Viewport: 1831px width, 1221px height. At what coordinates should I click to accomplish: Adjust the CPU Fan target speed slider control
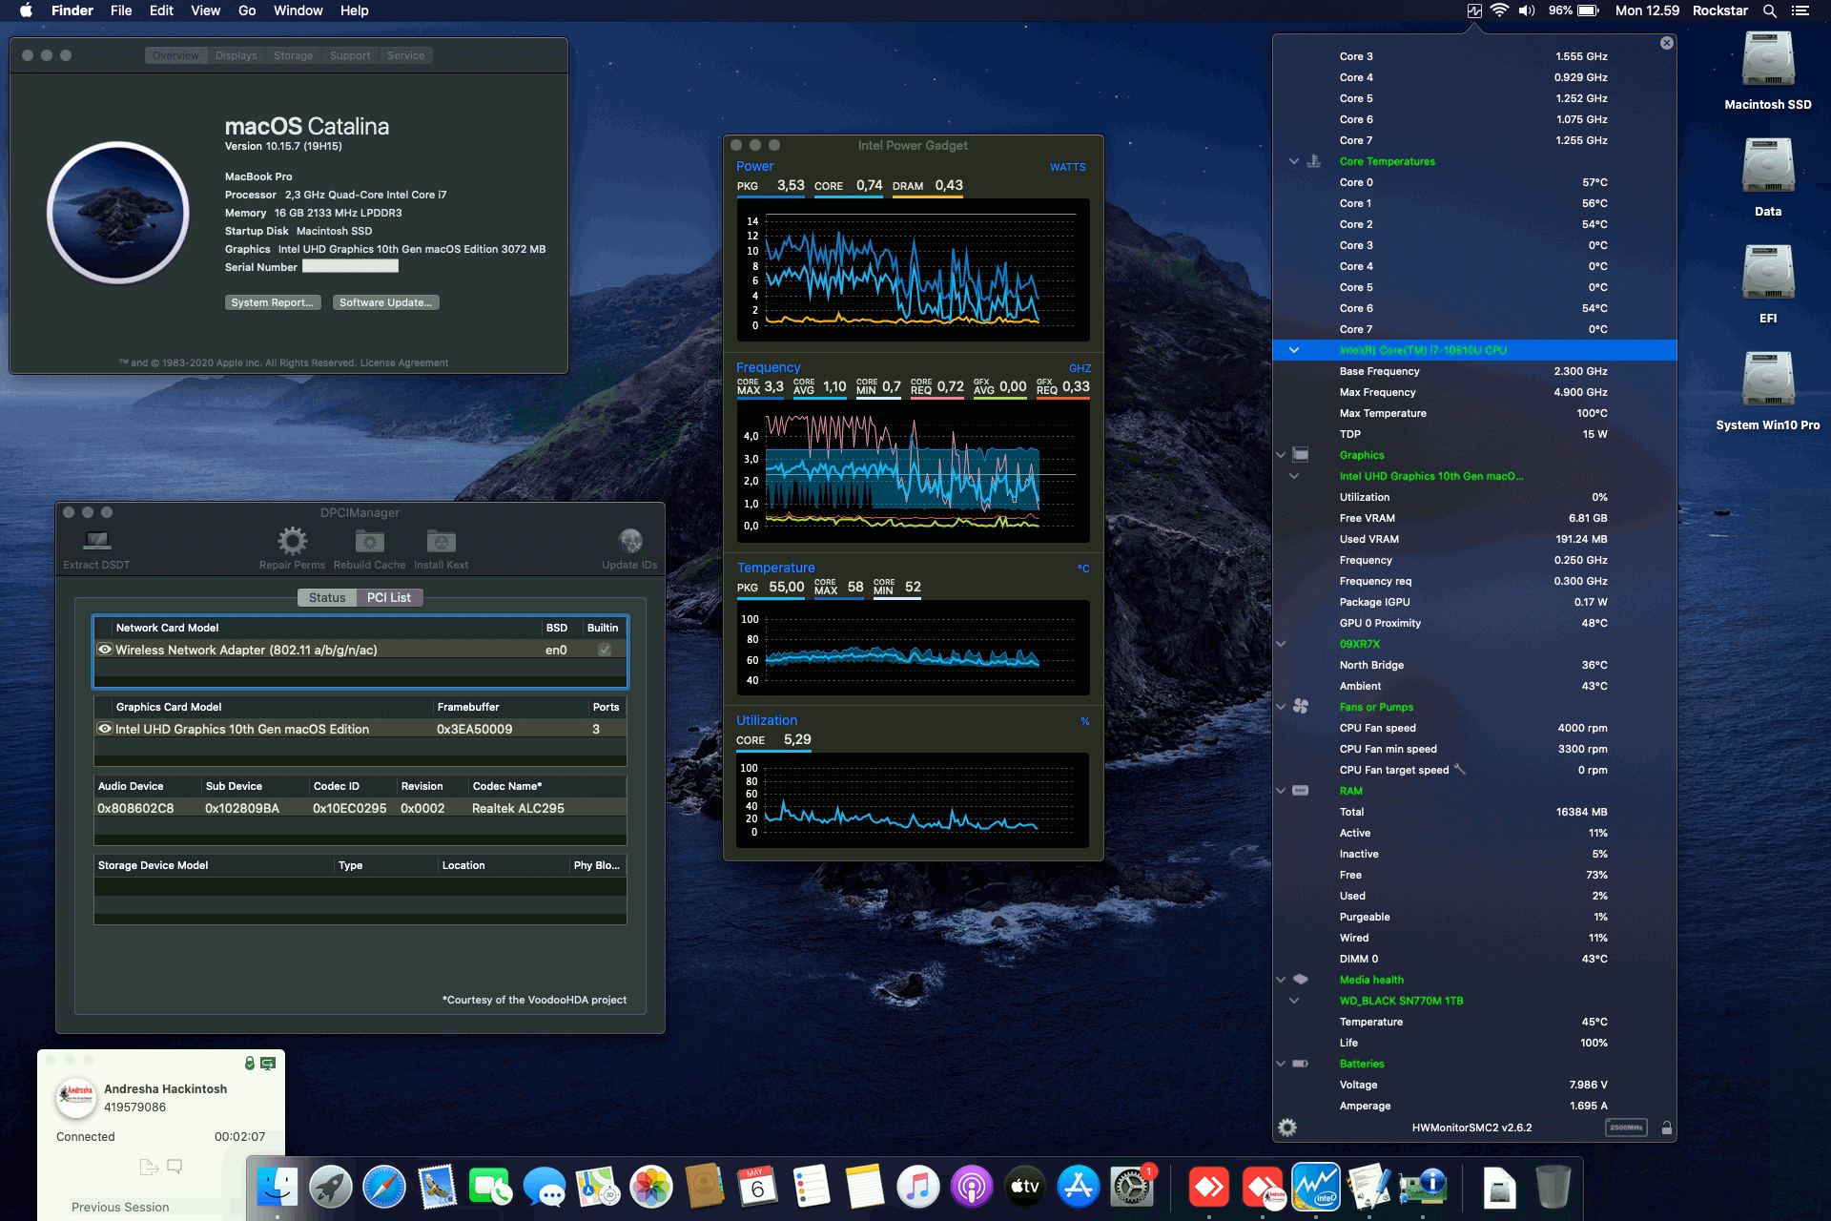click(x=1459, y=770)
